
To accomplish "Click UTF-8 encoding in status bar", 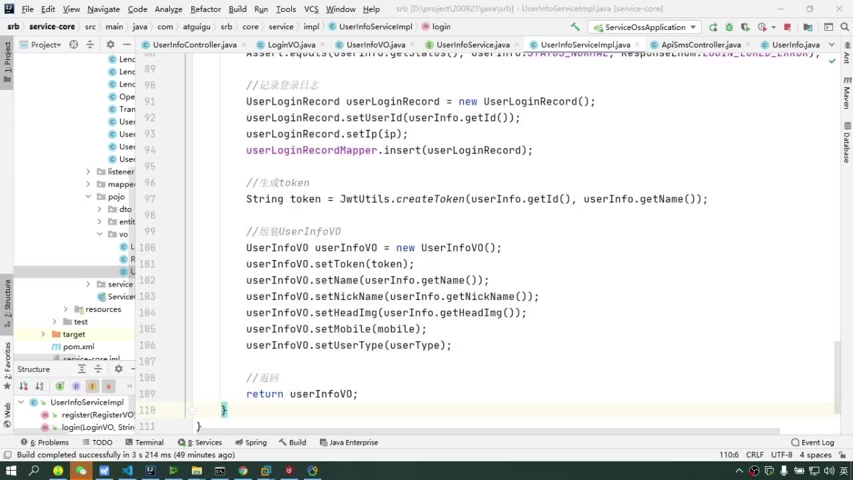I will pyautogui.click(x=782, y=455).
